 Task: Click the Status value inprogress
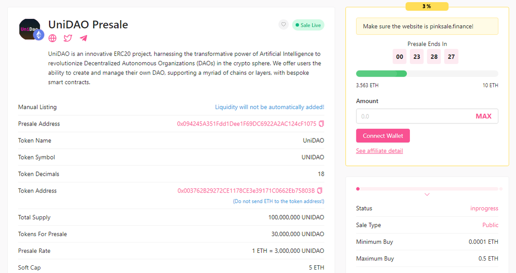[x=484, y=209]
